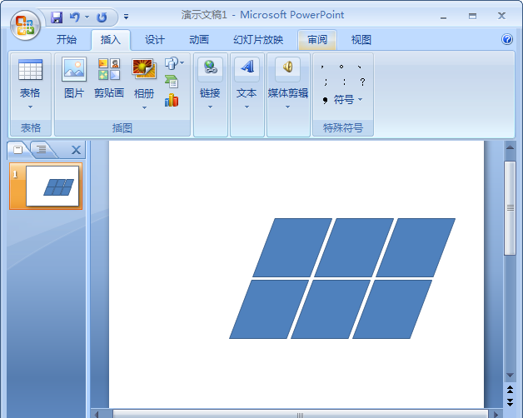The width and height of the screenshot is (523, 418).
Task: Go to next slide button
Action: [510, 402]
